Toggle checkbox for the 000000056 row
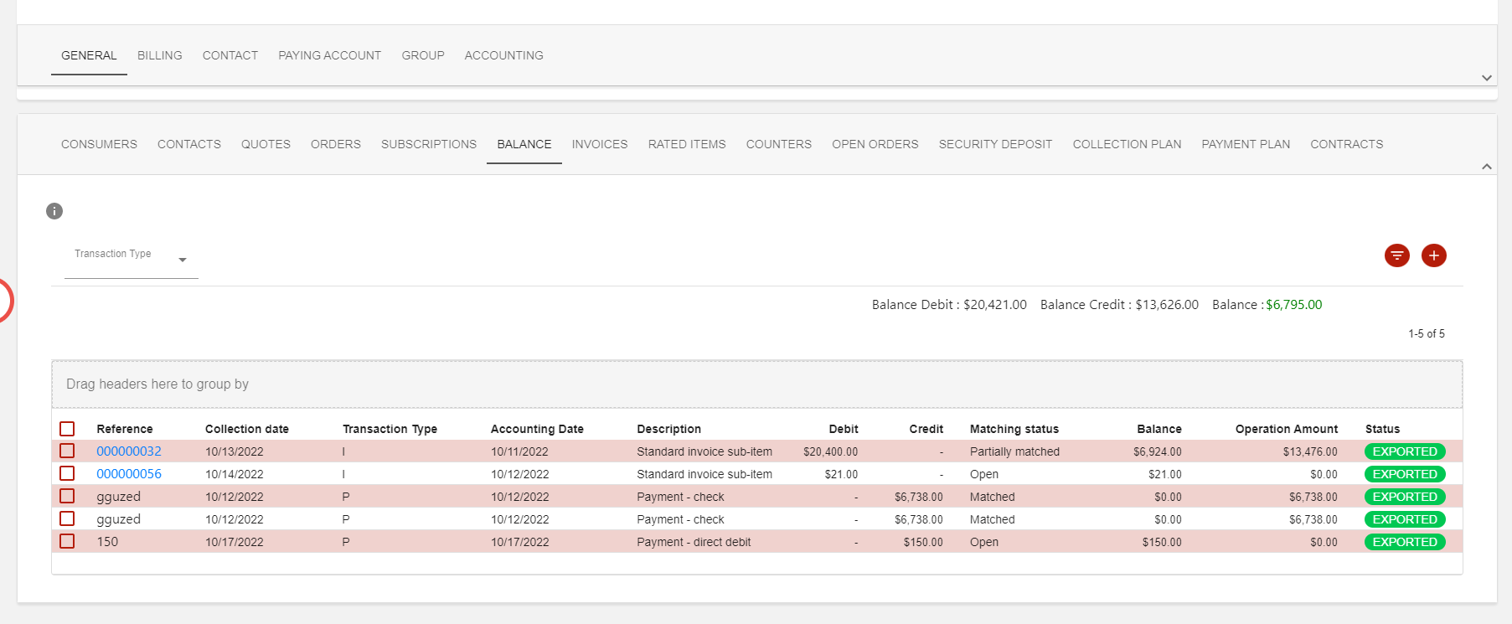 coord(67,474)
